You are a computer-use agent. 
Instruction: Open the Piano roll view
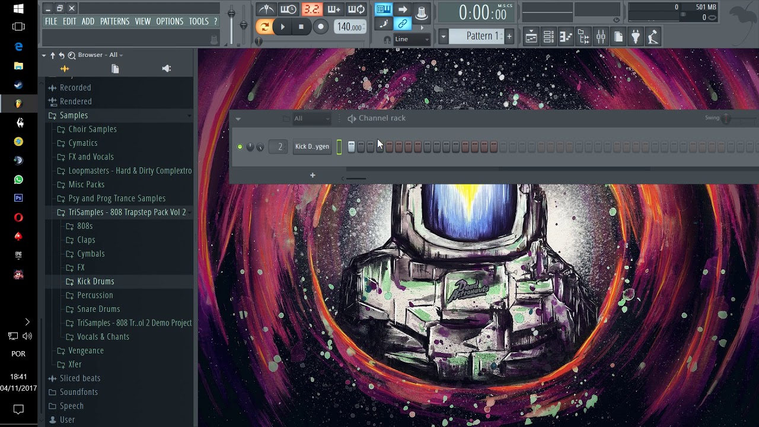(x=566, y=37)
